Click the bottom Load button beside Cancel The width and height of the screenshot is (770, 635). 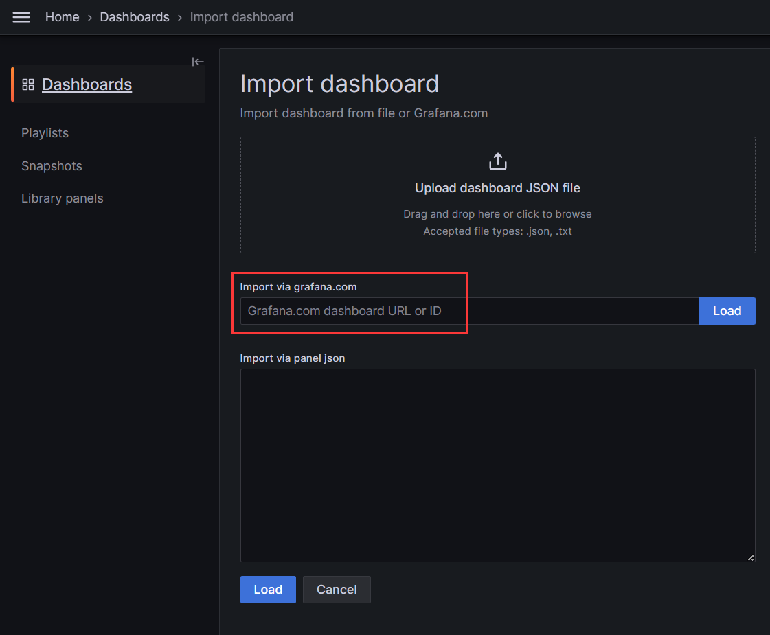tap(268, 590)
